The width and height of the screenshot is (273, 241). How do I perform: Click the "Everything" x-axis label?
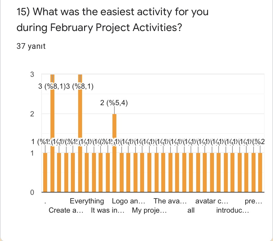(x=87, y=201)
